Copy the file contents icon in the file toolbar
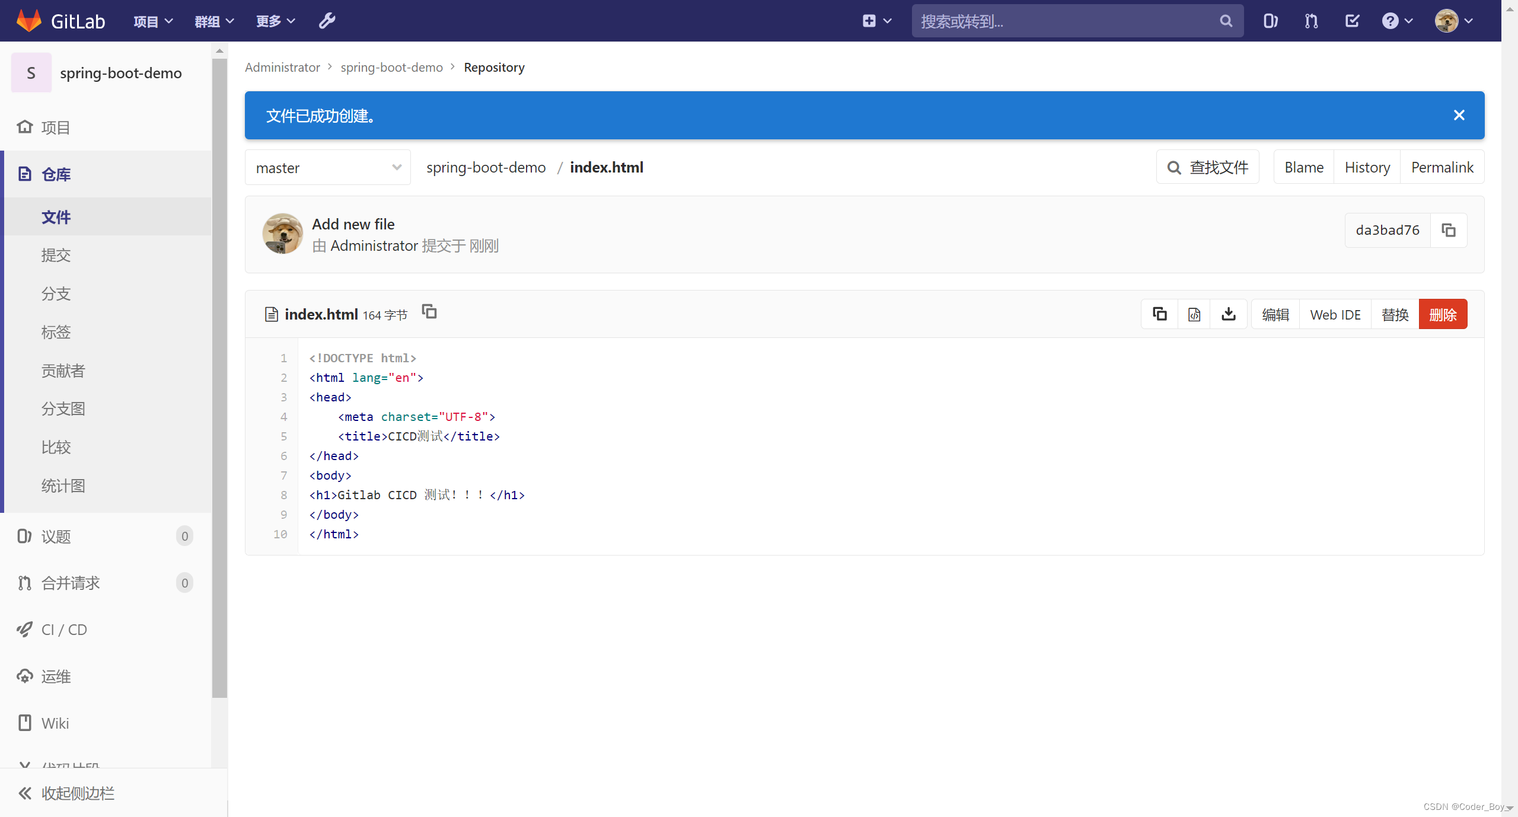 click(1159, 314)
